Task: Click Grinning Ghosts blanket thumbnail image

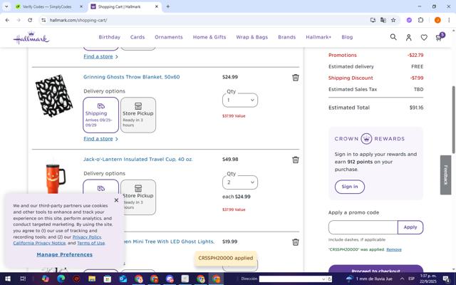Action: coord(54,95)
